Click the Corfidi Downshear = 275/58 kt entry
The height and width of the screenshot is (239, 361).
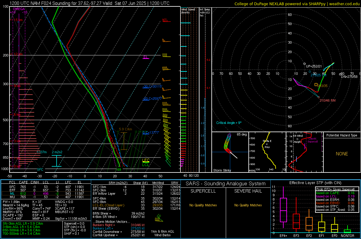pos(119,232)
